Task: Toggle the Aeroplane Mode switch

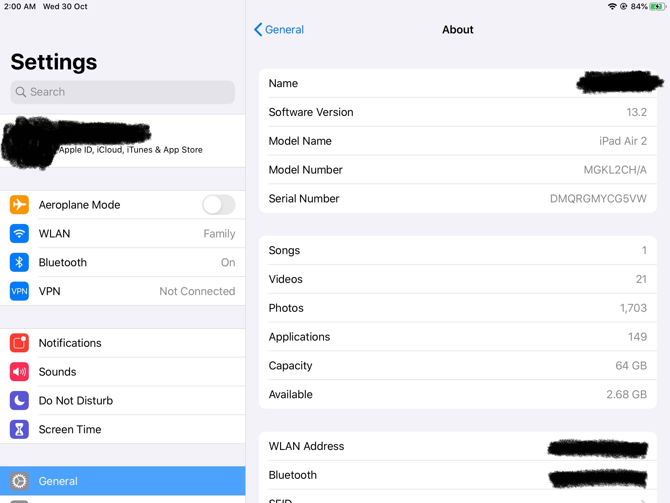Action: (219, 205)
